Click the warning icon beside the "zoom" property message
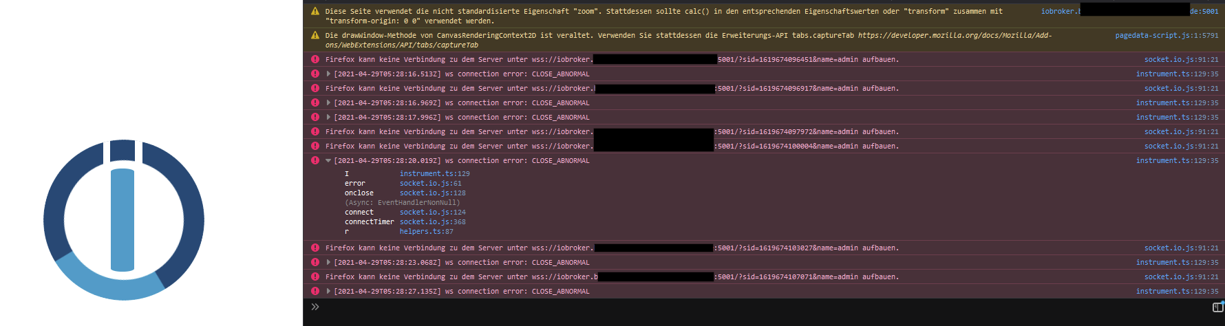This screenshot has height=326, width=1225. [x=315, y=11]
